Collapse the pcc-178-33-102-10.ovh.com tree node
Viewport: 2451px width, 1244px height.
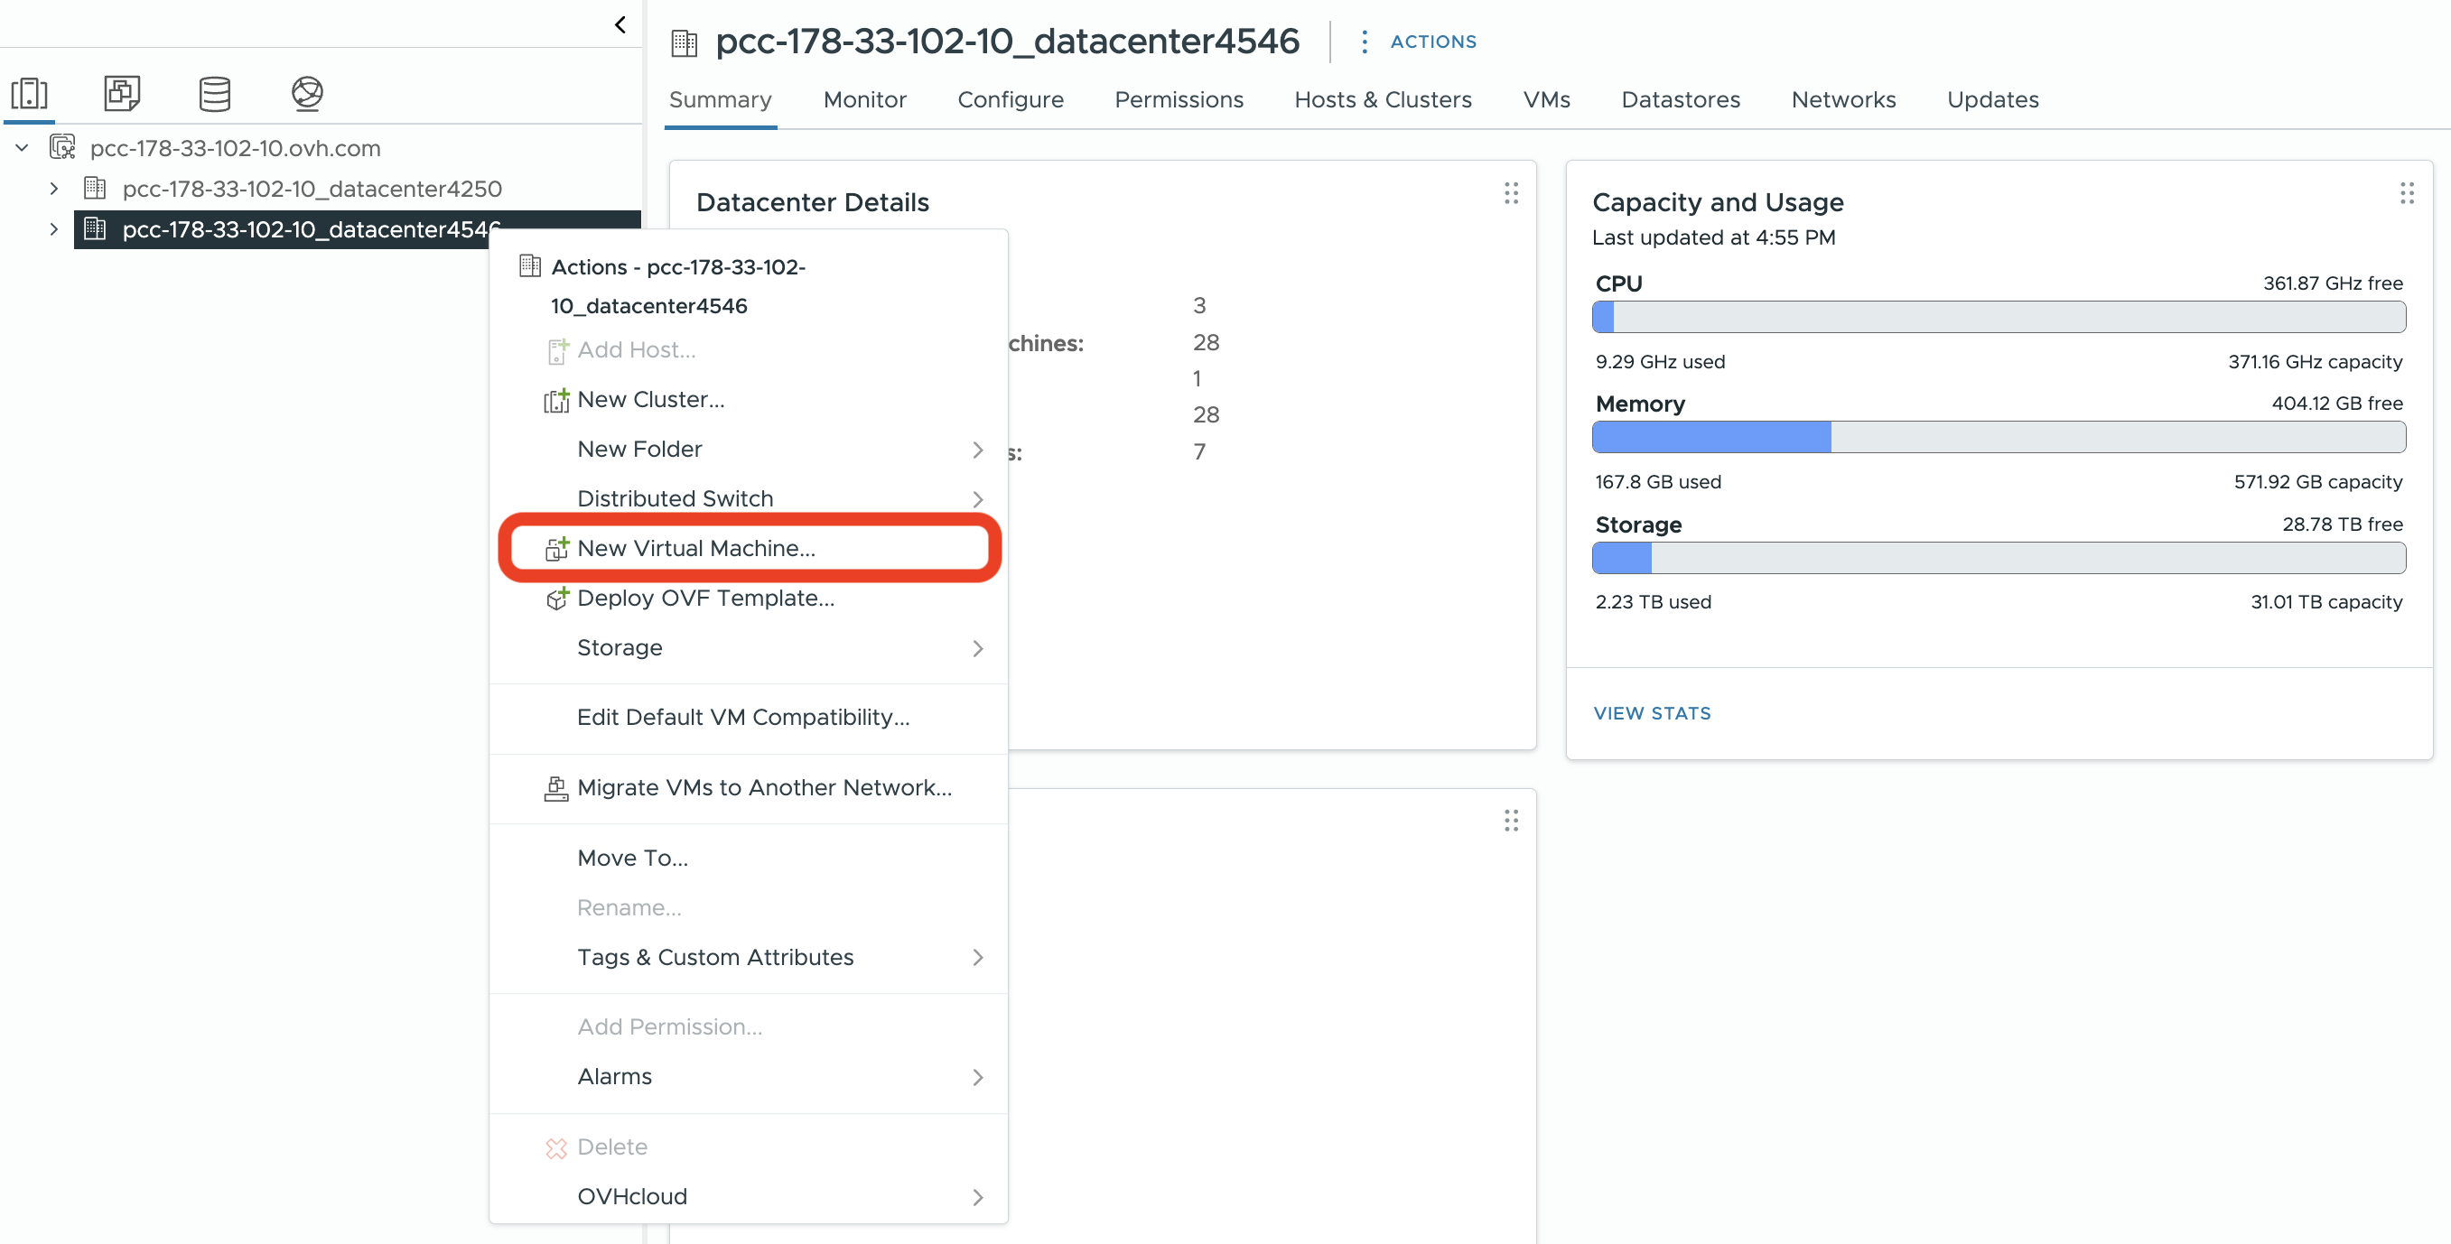click(22, 147)
